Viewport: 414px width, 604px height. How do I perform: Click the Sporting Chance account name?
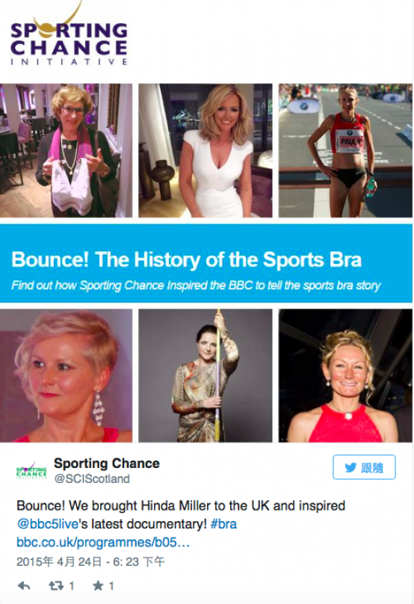click(107, 463)
